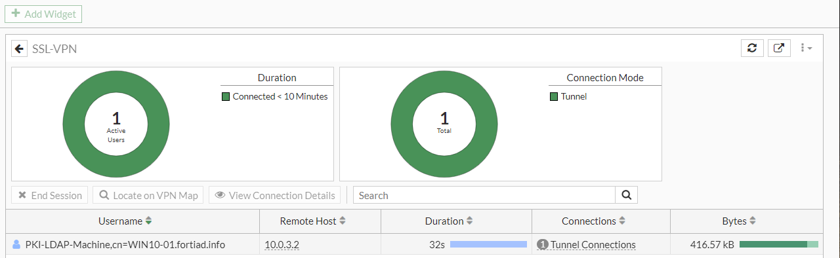Click the 32s duration value
This screenshot has width=840, height=258.
pos(437,245)
